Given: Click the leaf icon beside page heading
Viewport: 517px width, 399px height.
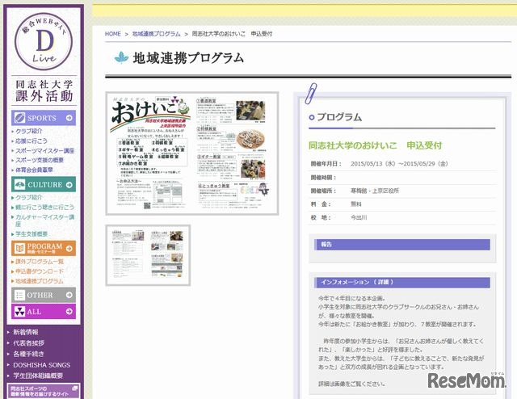Looking at the screenshot, I should pos(121,57).
